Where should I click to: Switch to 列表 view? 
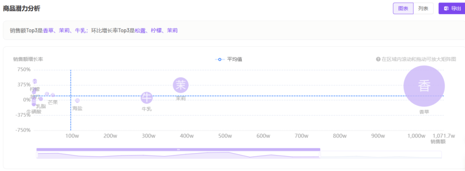(423, 9)
